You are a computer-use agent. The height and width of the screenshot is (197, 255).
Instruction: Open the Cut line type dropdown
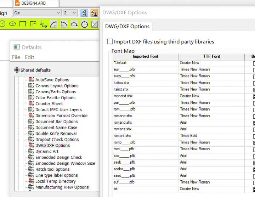pyautogui.click(x=37, y=13)
